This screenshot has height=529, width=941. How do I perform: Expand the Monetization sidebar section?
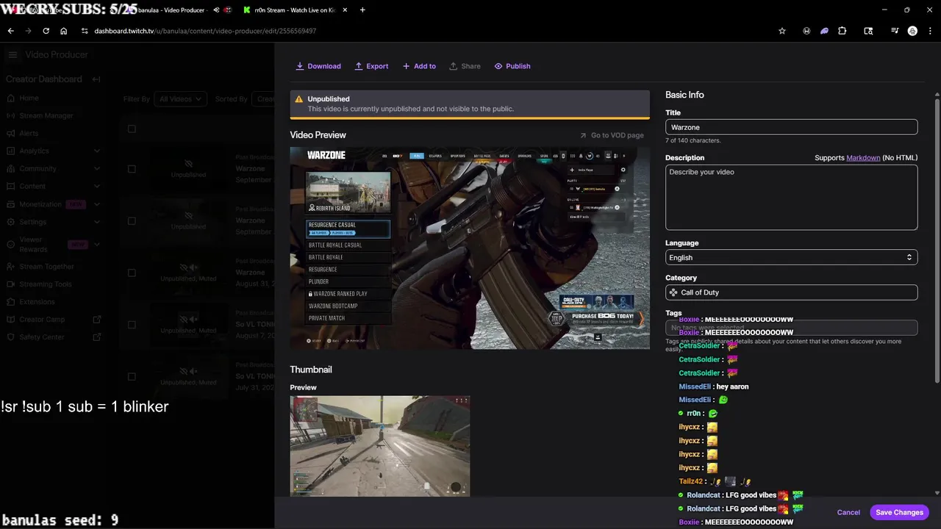[97, 204]
